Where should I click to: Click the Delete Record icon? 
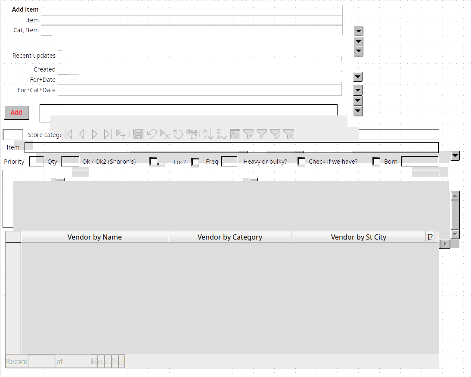click(x=164, y=134)
